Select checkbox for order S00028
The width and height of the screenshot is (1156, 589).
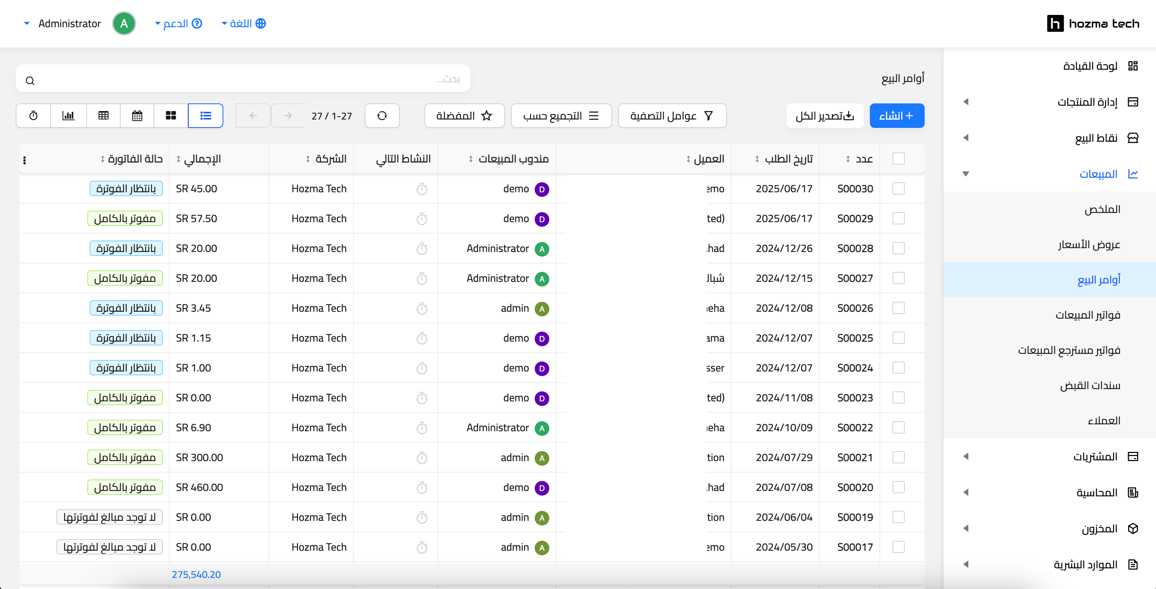pos(898,248)
